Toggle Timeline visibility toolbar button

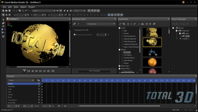[98, 11]
